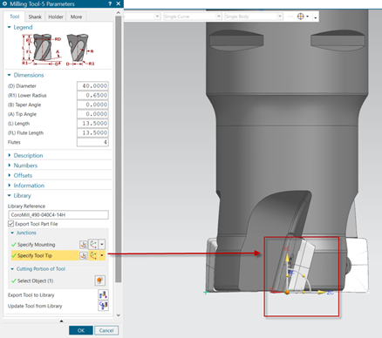Expand the Numbers section
This screenshot has height=338, width=382.
pos(10,166)
